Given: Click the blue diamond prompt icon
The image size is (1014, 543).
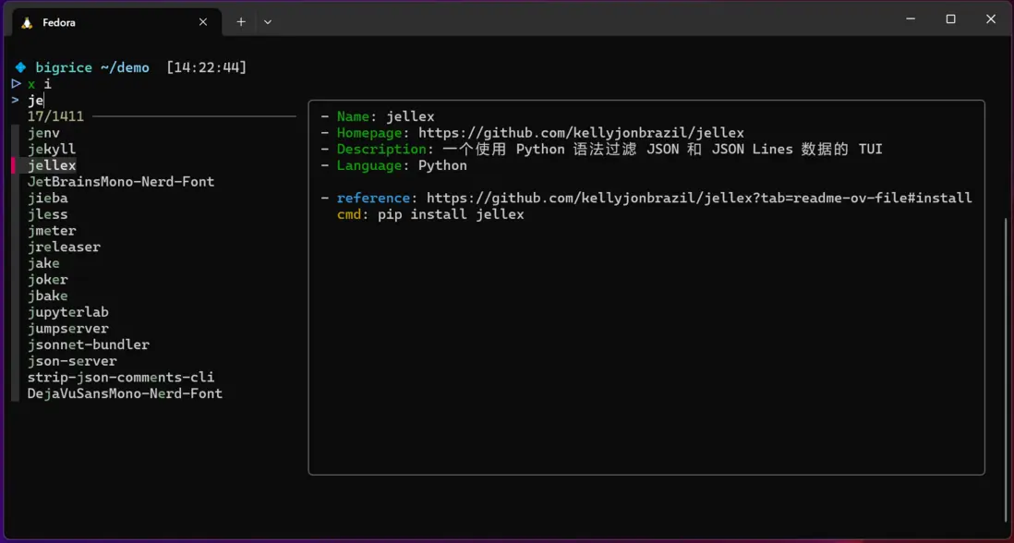Looking at the screenshot, I should pos(20,67).
